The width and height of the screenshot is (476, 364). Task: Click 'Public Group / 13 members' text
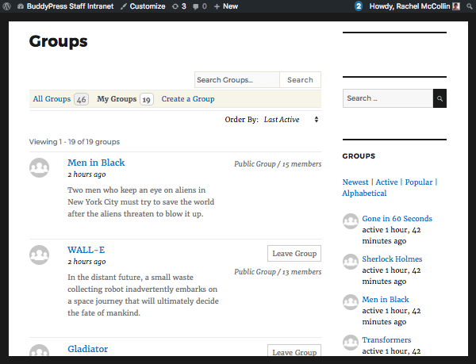coord(278,272)
